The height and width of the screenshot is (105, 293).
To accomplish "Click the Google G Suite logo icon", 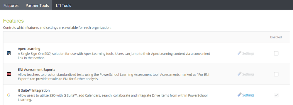I will point(9,95).
